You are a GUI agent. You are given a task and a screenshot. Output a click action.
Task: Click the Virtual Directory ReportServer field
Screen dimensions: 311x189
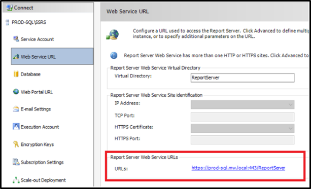[x=243, y=78]
